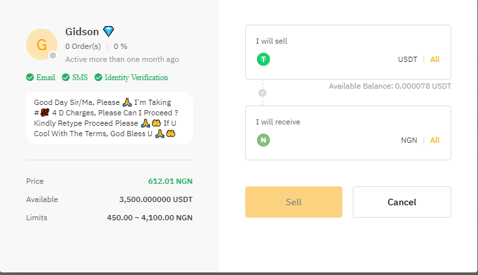Click the Identity Verification checkmark icon
Viewport: 478px width, 275px height.
click(x=98, y=78)
